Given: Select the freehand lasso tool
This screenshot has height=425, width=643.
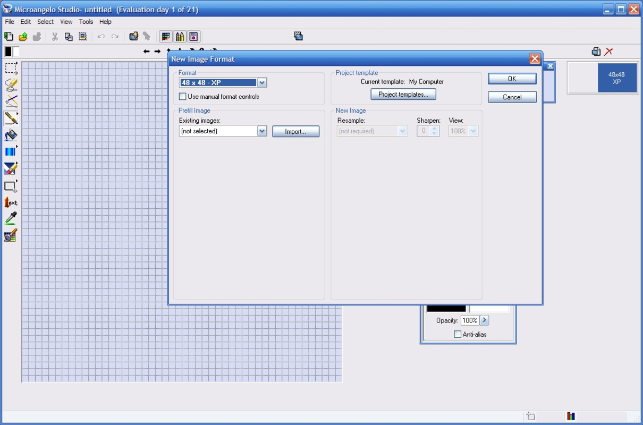Looking at the screenshot, I should pos(10,84).
